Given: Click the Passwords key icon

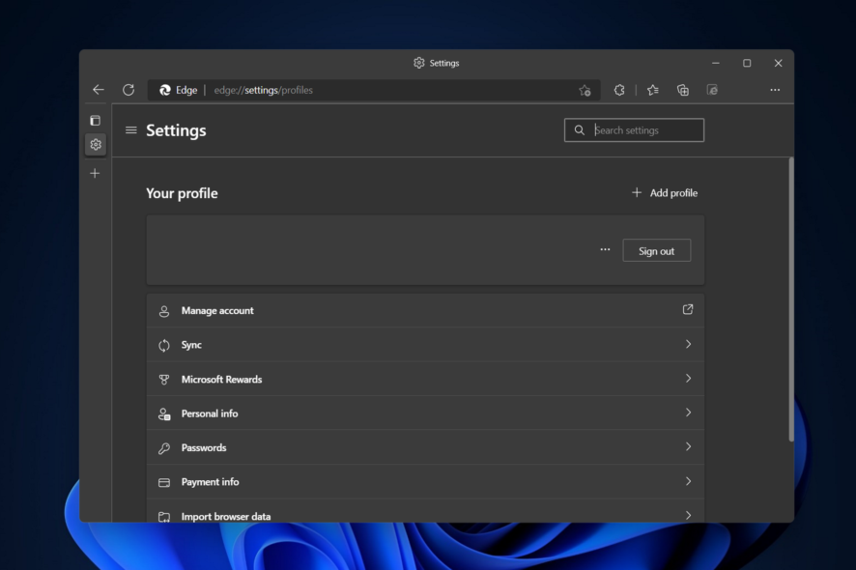Looking at the screenshot, I should [164, 448].
